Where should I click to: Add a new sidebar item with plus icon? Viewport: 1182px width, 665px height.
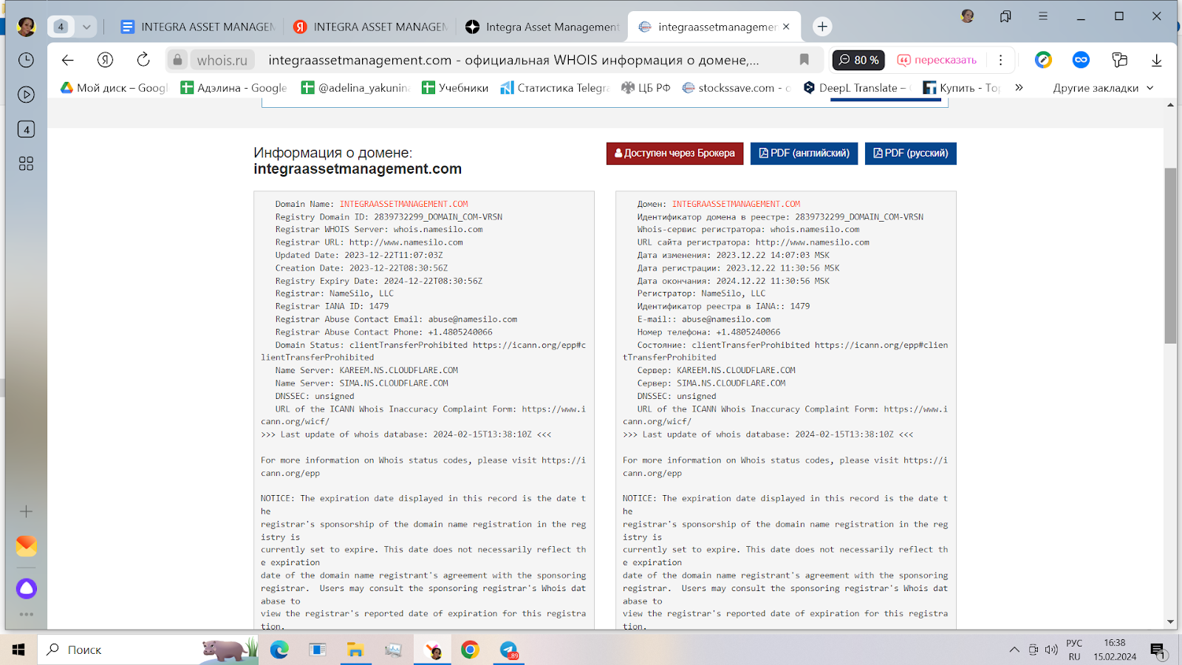click(x=26, y=511)
